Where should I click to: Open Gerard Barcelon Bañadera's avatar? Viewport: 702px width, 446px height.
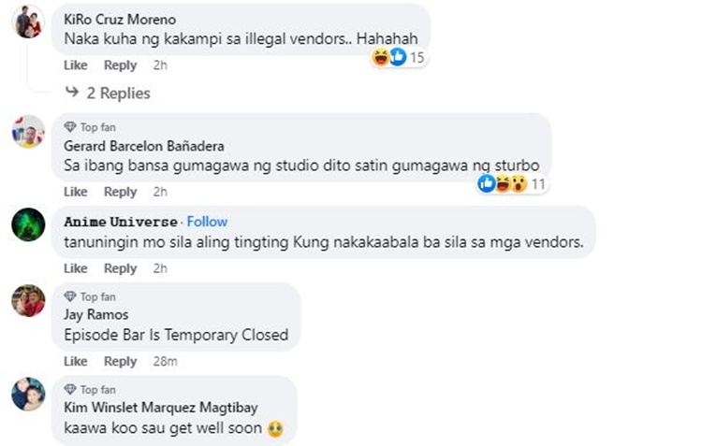coord(28,132)
